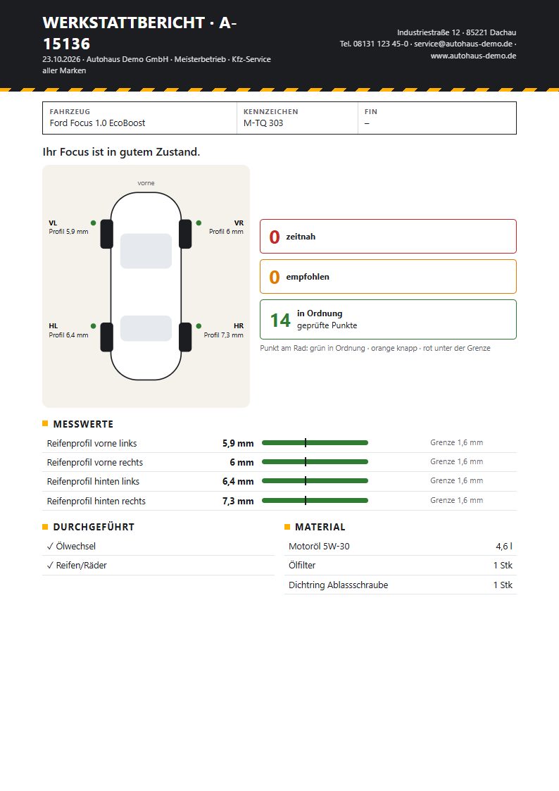Click the 'Werkstattbericht · A-15136' title
Screen dimensions: 559x791
pos(139,33)
